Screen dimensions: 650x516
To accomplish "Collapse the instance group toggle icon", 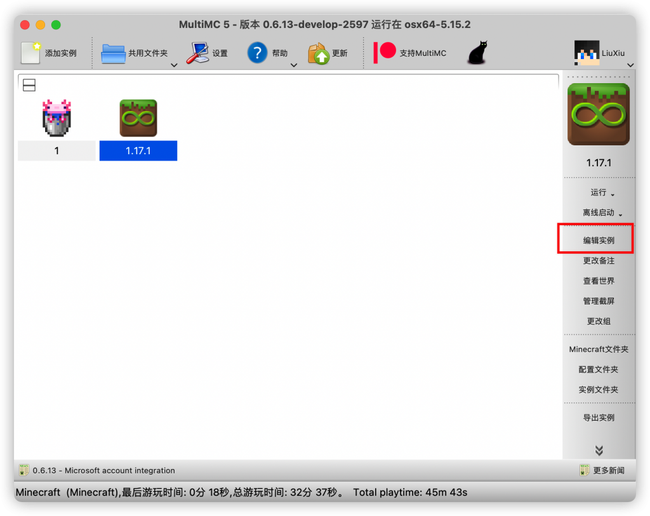I will pos(29,85).
